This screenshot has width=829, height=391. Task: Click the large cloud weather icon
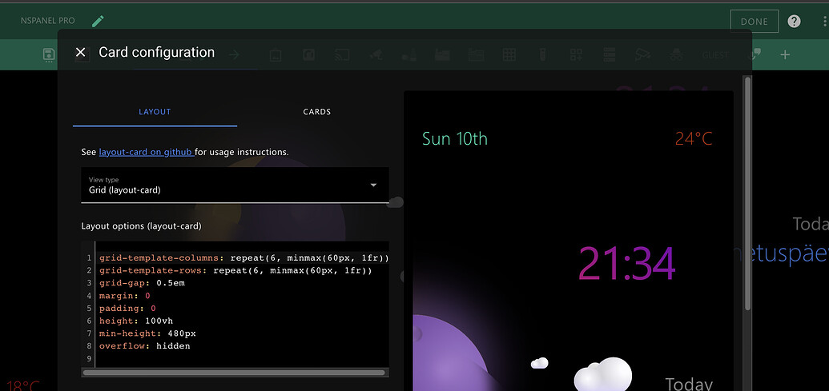[x=603, y=373]
